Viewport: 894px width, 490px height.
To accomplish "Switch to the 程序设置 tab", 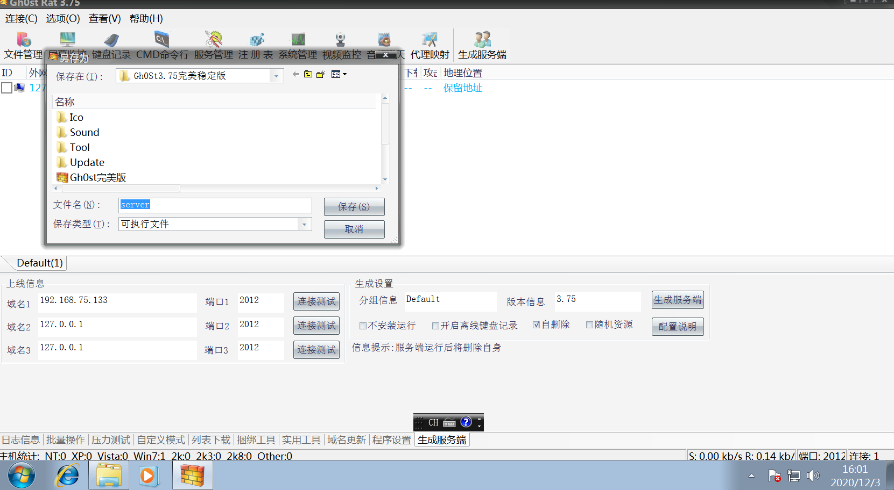I will point(392,440).
